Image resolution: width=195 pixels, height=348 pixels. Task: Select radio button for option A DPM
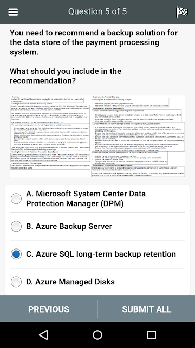(x=16, y=198)
